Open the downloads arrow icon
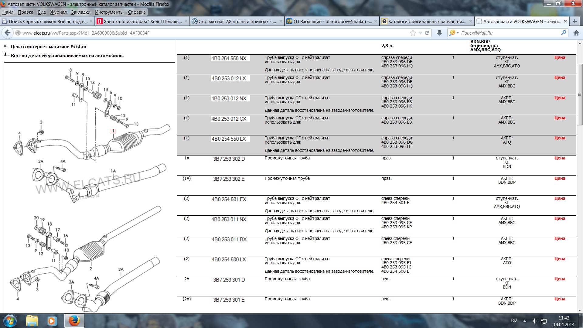Screen dimensions: 583x328 pos(439,33)
